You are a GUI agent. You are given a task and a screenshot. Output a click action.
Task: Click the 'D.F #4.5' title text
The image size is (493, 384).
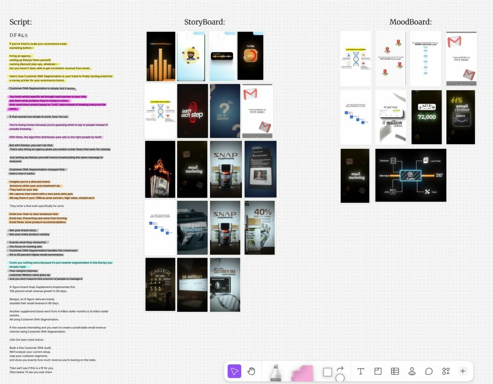coord(18,35)
